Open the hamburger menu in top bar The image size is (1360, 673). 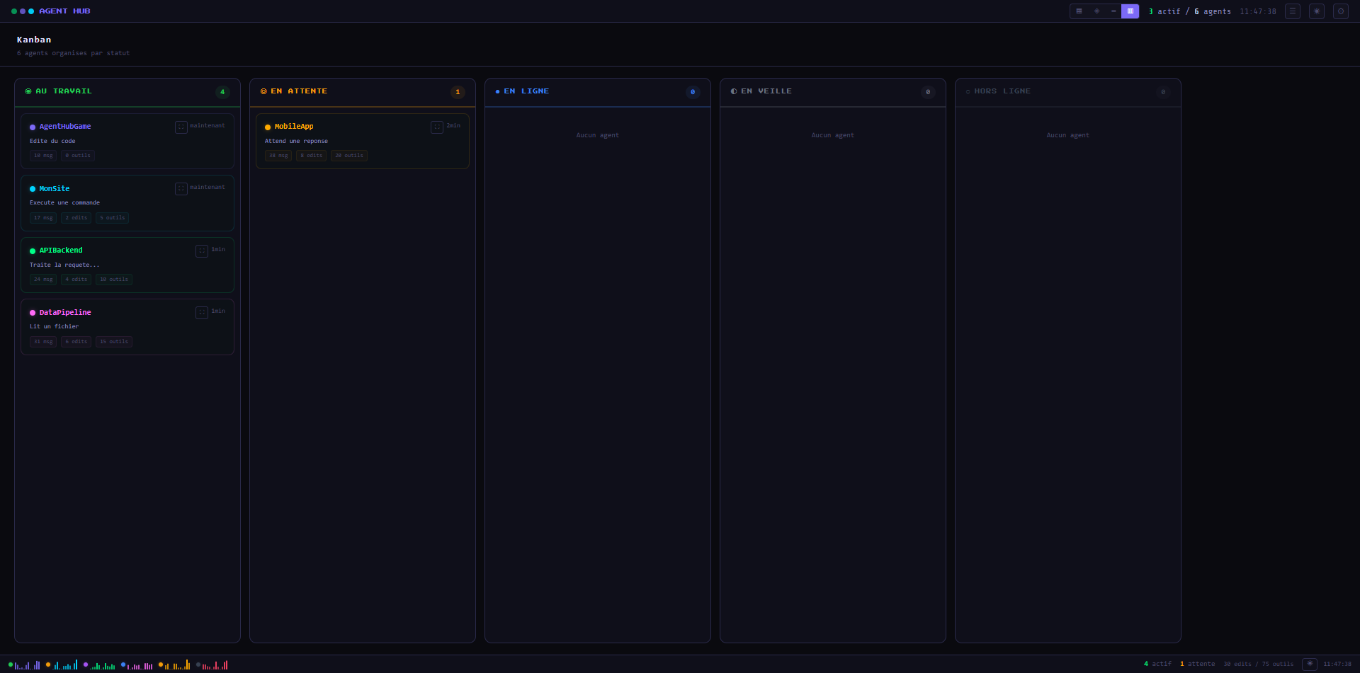click(1293, 11)
